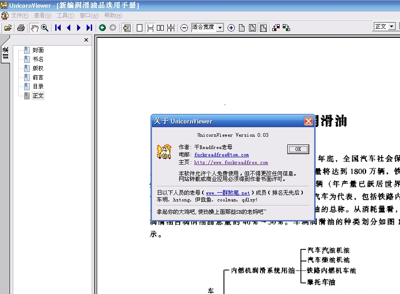Click the homepage http link

(x=231, y=162)
